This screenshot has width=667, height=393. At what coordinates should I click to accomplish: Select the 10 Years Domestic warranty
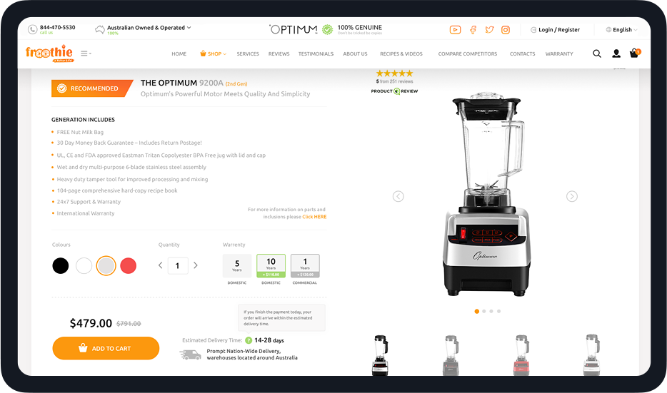(271, 266)
